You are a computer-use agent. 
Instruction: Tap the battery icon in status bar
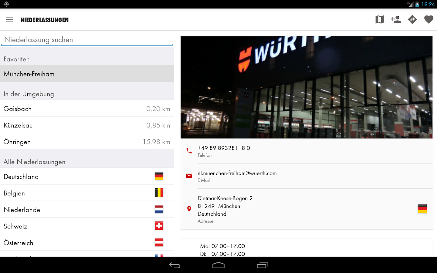tap(417, 4)
